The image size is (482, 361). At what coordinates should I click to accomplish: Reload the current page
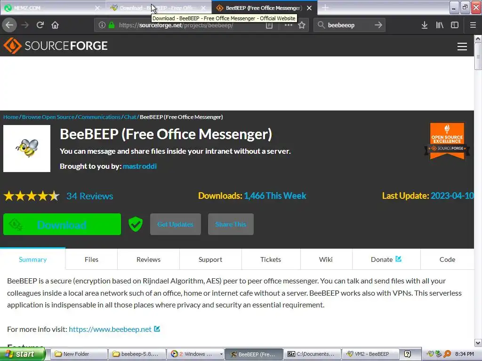tap(40, 25)
